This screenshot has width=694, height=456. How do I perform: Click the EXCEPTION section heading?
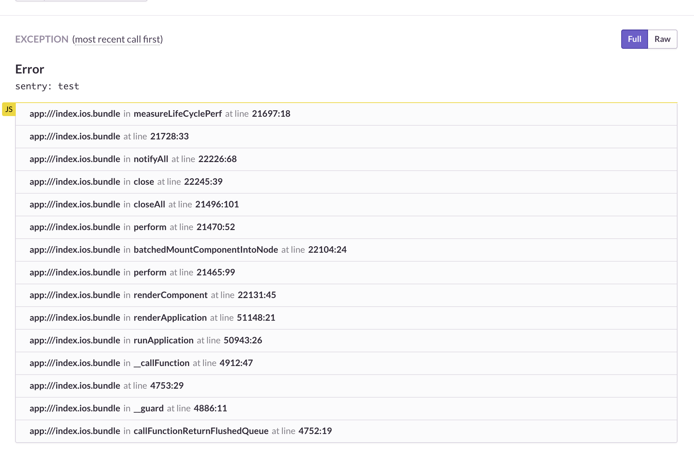[x=41, y=39]
